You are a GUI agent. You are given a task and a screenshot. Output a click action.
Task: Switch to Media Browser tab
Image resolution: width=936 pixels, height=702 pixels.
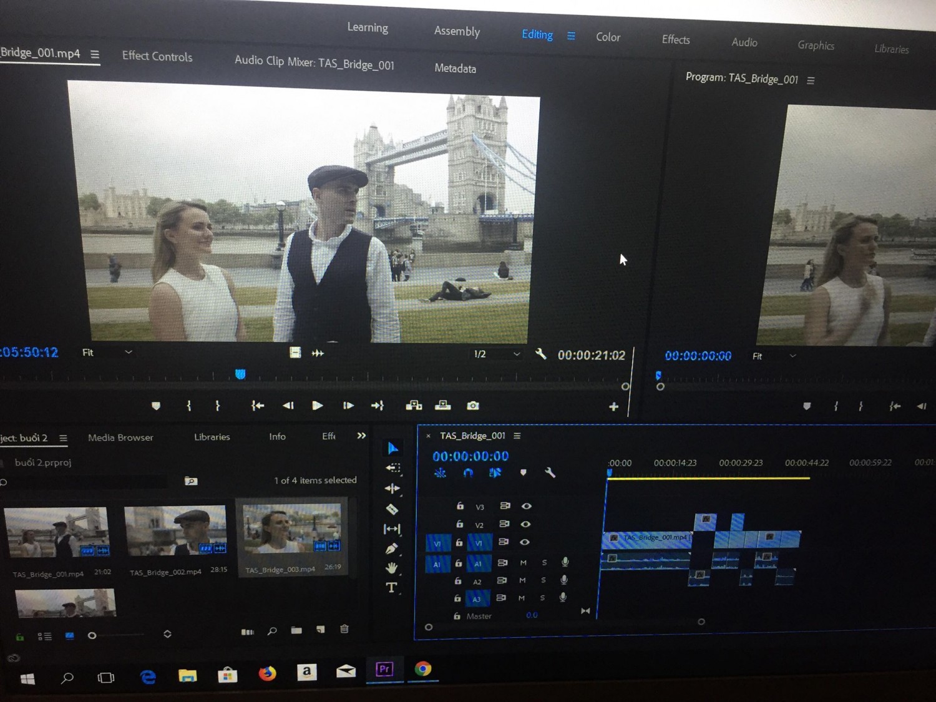point(120,437)
